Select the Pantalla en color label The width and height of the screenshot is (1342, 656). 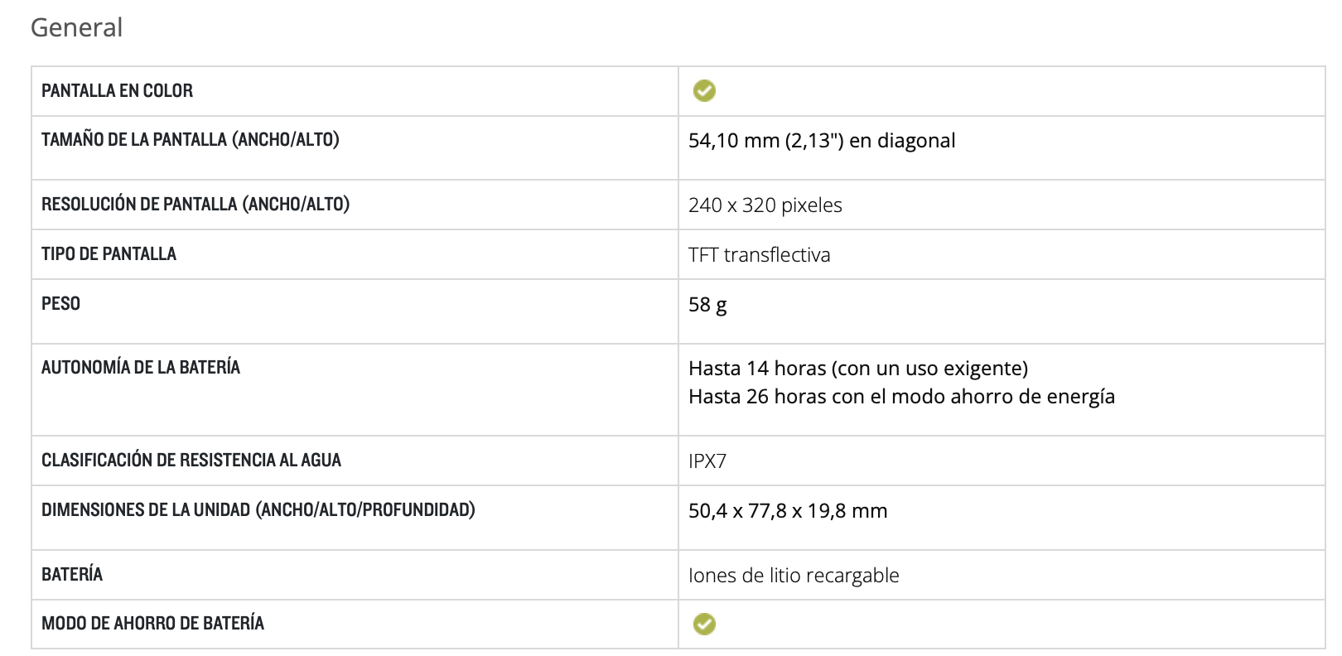tap(117, 91)
